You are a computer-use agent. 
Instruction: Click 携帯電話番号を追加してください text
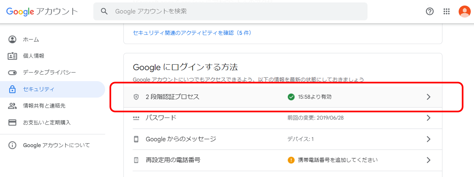point(338,160)
